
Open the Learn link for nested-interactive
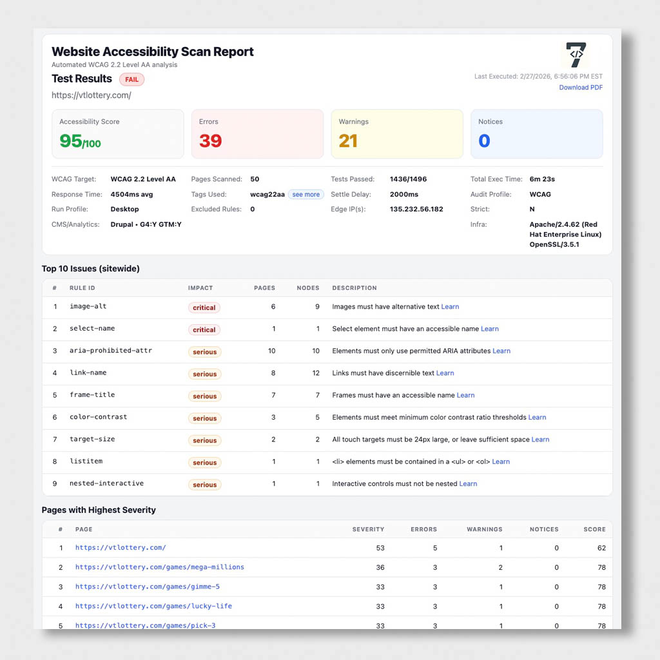pos(468,483)
